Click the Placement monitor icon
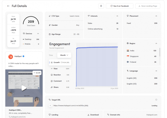Viewport: 167px width, 118px height. coord(127,16)
